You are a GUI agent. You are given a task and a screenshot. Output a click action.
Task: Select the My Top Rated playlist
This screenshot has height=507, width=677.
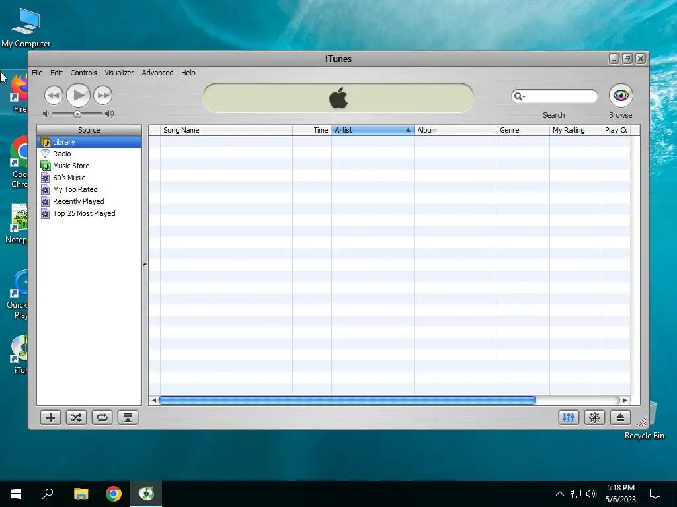(89, 189)
